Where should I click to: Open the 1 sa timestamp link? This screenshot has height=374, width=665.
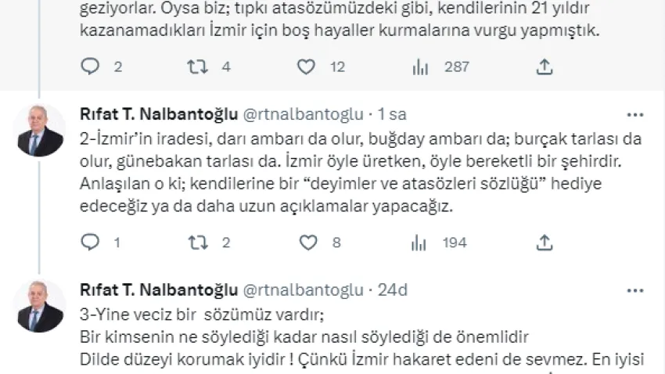pos(392,114)
